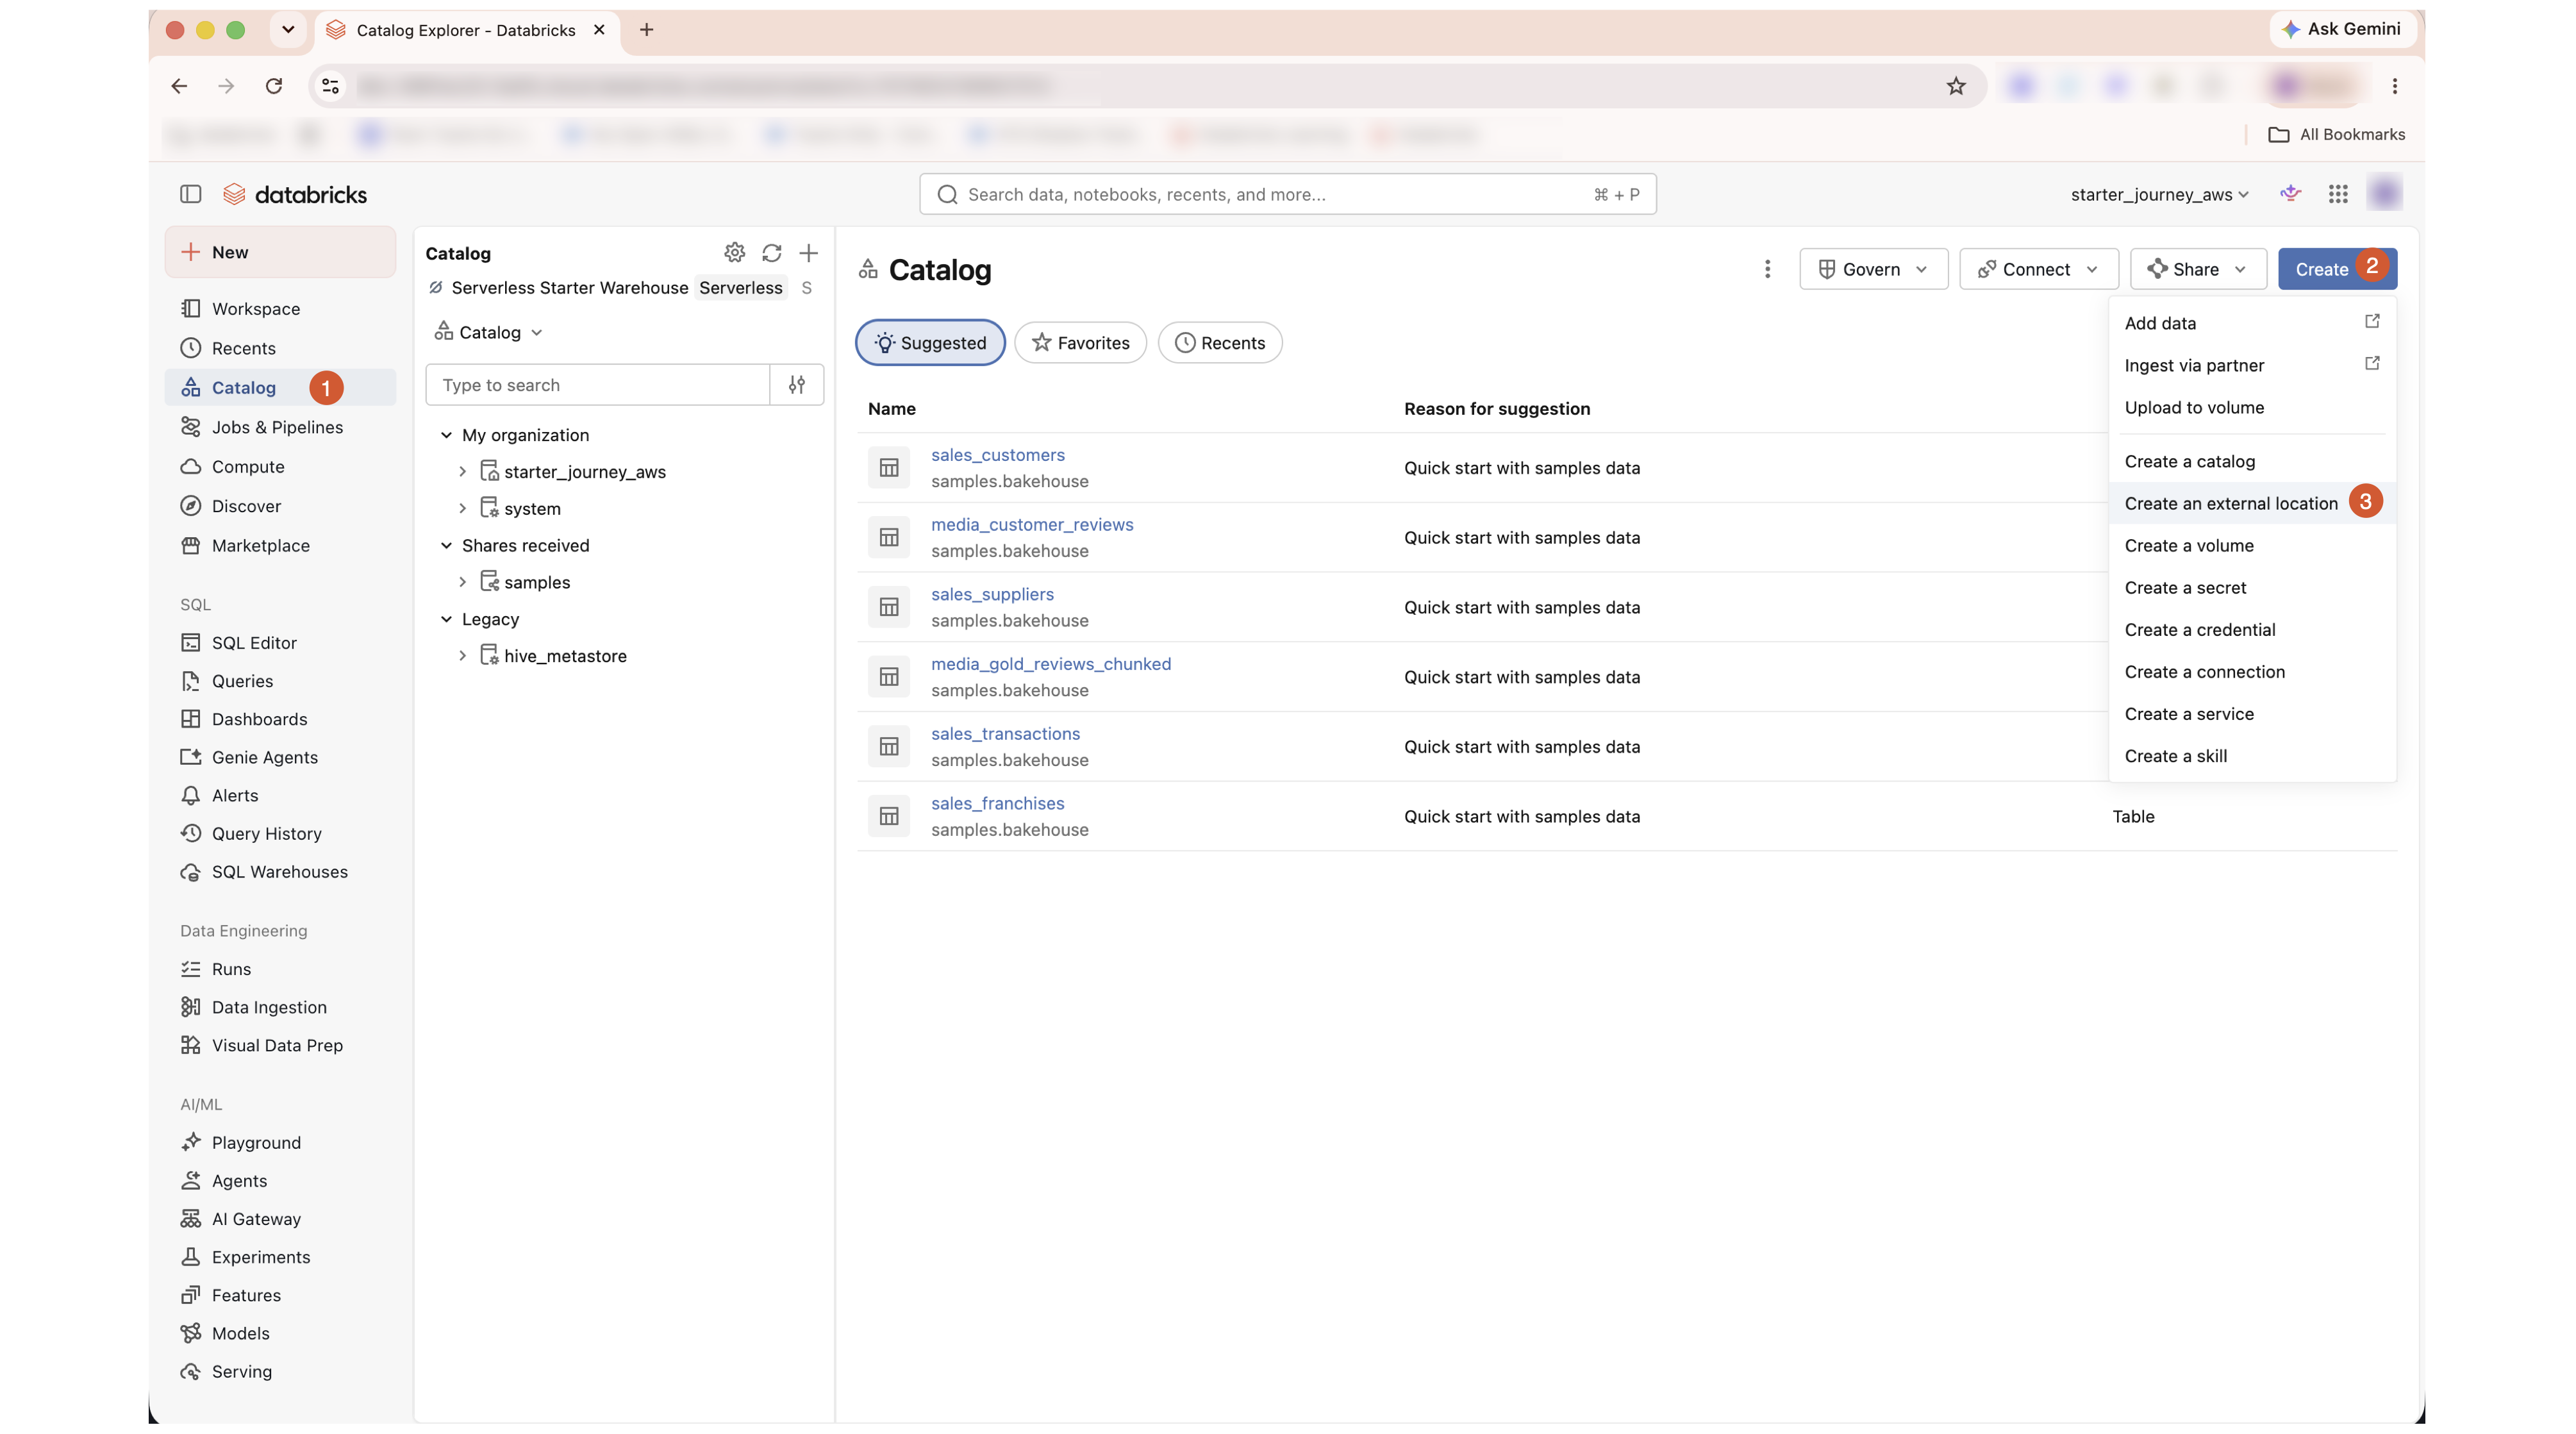Viewport: 2576px width, 1434px height.
Task: Focus the catalog Type to search field
Action: (597, 385)
